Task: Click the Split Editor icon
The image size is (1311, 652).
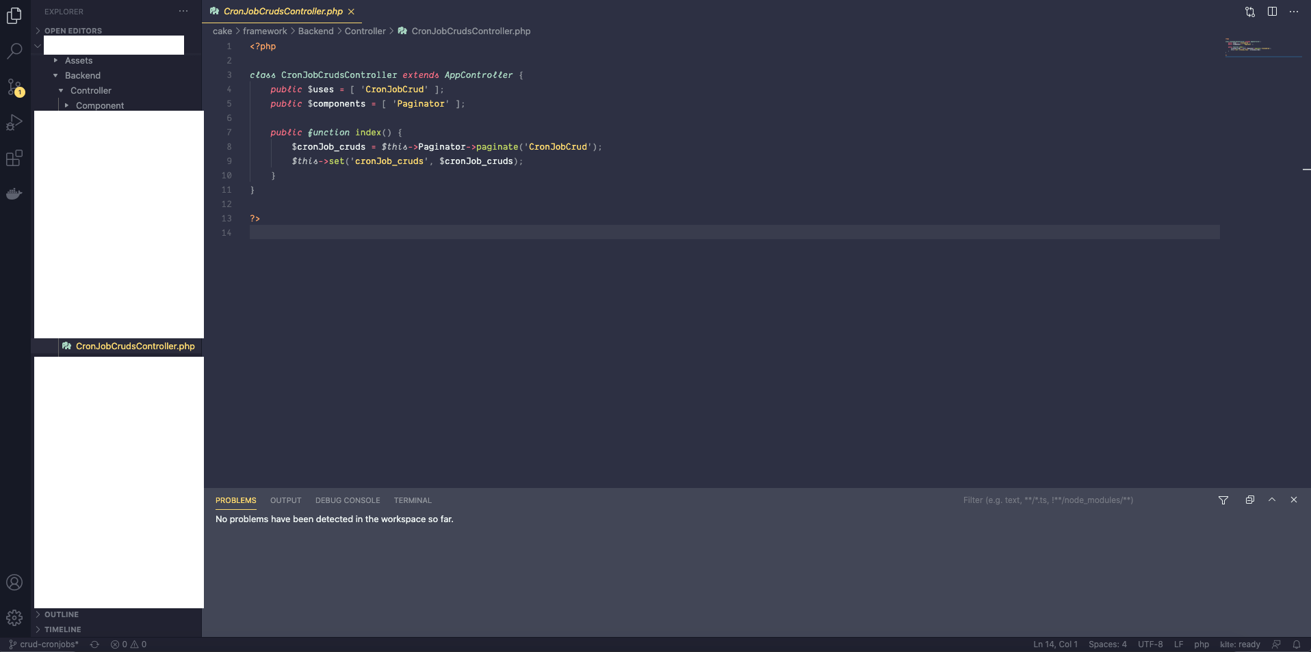Action: (1272, 11)
